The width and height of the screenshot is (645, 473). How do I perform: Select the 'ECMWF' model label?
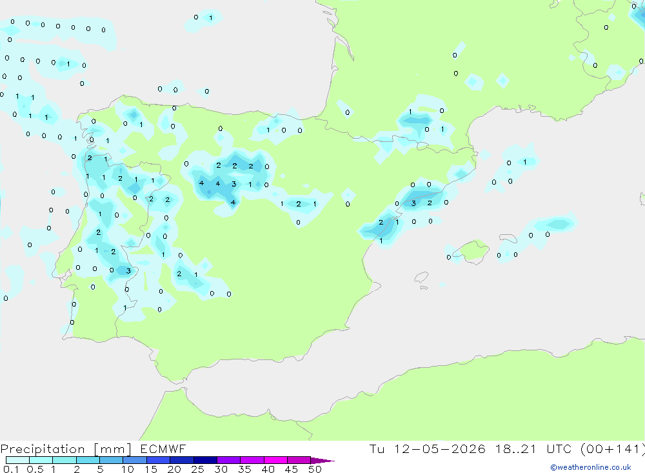(x=163, y=448)
